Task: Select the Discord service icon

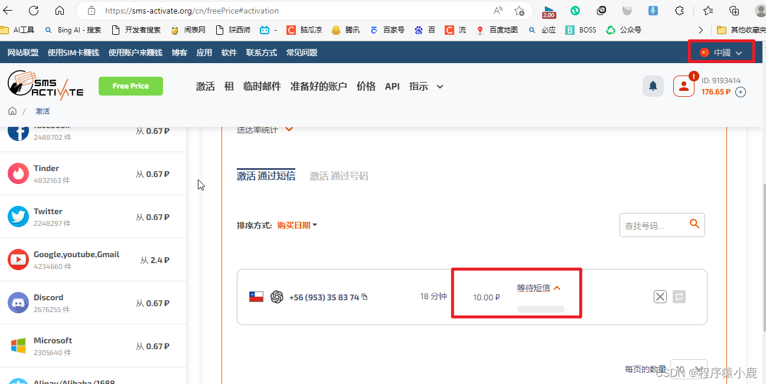Action: pyautogui.click(x=18, y=303)
